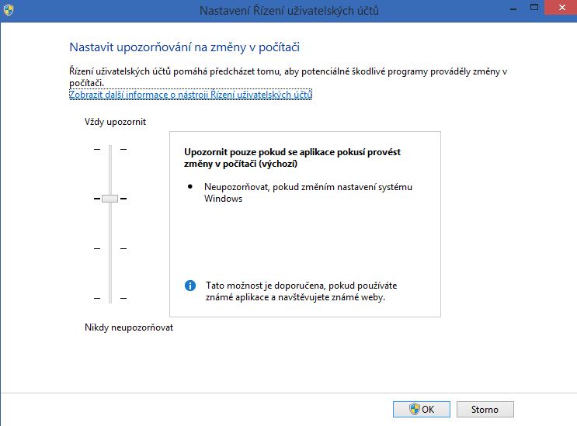
Task: Click the bold description title in the box
Action: [x=292, y=158]
